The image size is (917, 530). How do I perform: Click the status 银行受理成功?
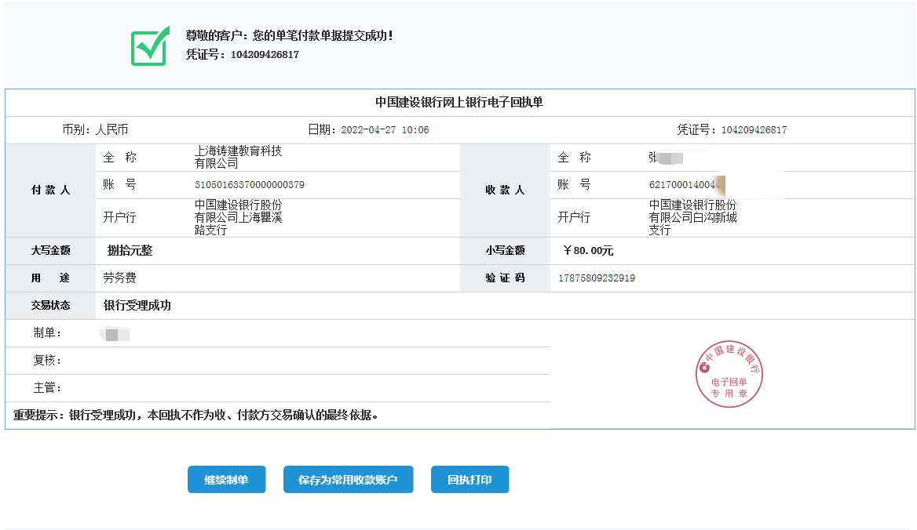point(137,305)
